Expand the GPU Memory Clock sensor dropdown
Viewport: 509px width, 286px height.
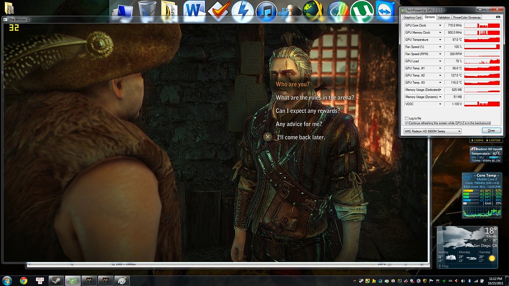440,32
